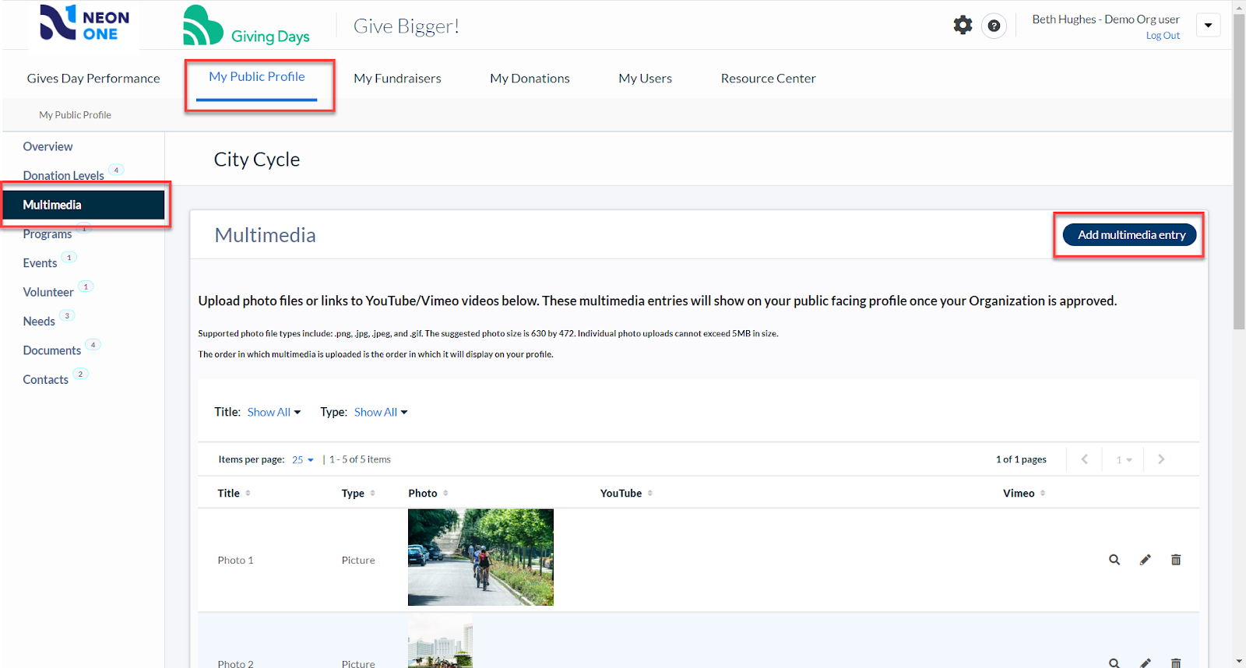Click the 1 of 1 pages text
1246x668 pixels.
pos(1021,459)
